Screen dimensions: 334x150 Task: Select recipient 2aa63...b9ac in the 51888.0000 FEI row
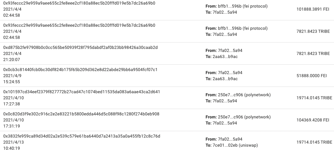[x=225, y=79]
